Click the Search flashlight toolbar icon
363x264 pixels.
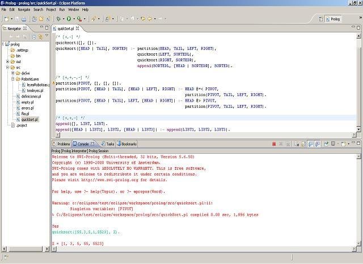94,19
